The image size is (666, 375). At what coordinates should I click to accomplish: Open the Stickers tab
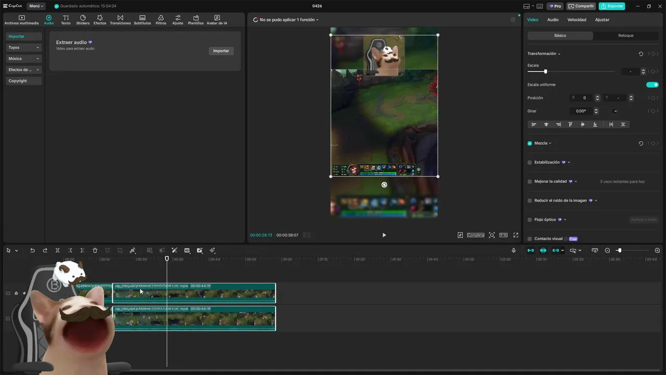83,20
